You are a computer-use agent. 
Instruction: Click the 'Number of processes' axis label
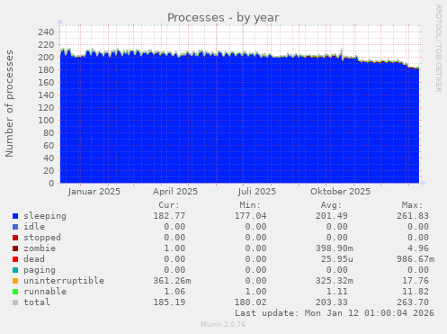point(9,104)
